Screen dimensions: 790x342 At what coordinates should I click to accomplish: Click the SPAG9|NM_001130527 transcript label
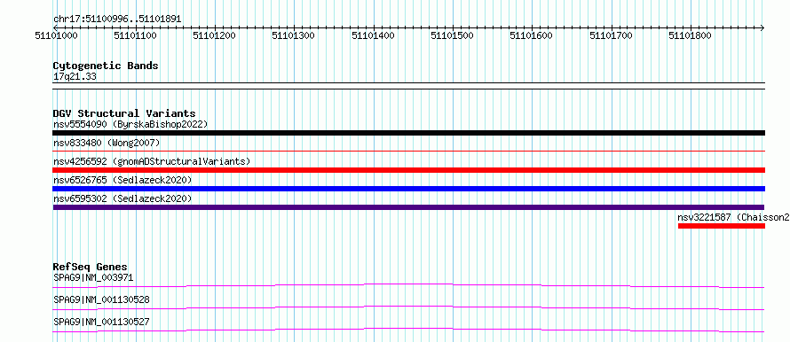(101, 322)
